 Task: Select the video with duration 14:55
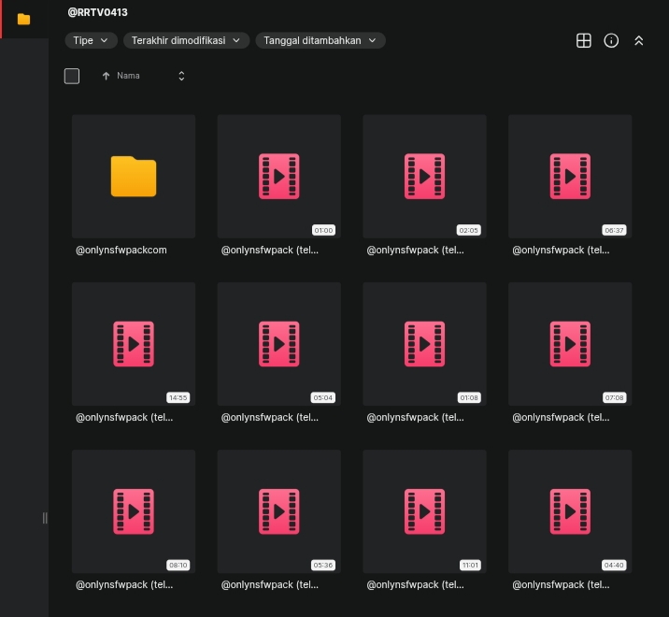pyautogui.click(x=134, y=344)
